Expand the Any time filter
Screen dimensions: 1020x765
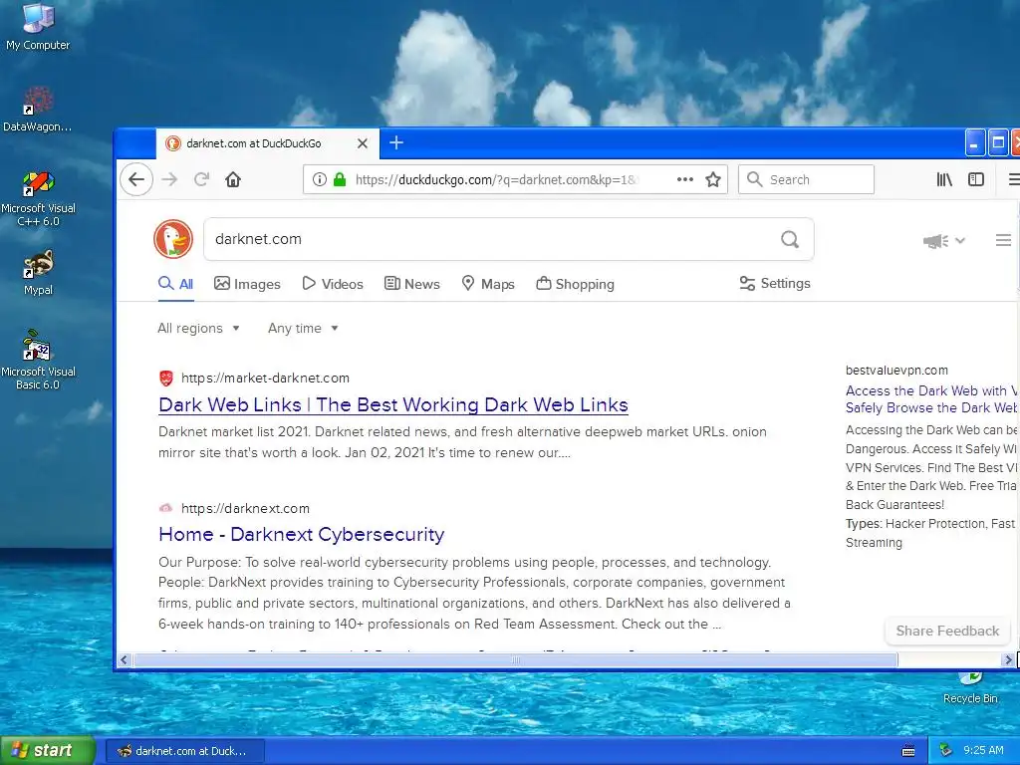click(303, 328)
